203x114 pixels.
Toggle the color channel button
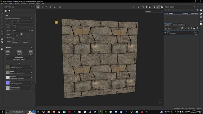point(8,51)
